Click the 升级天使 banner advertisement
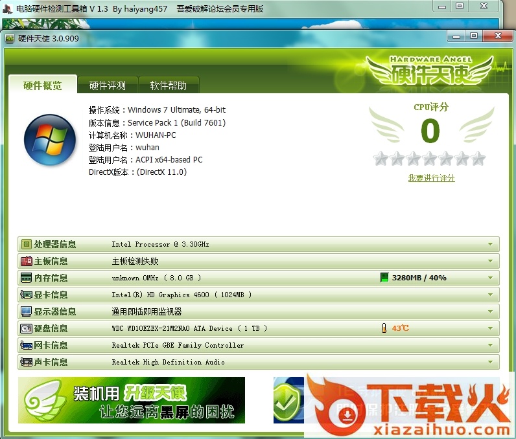This screenshot has width=516, height=439. pos(132,400)
